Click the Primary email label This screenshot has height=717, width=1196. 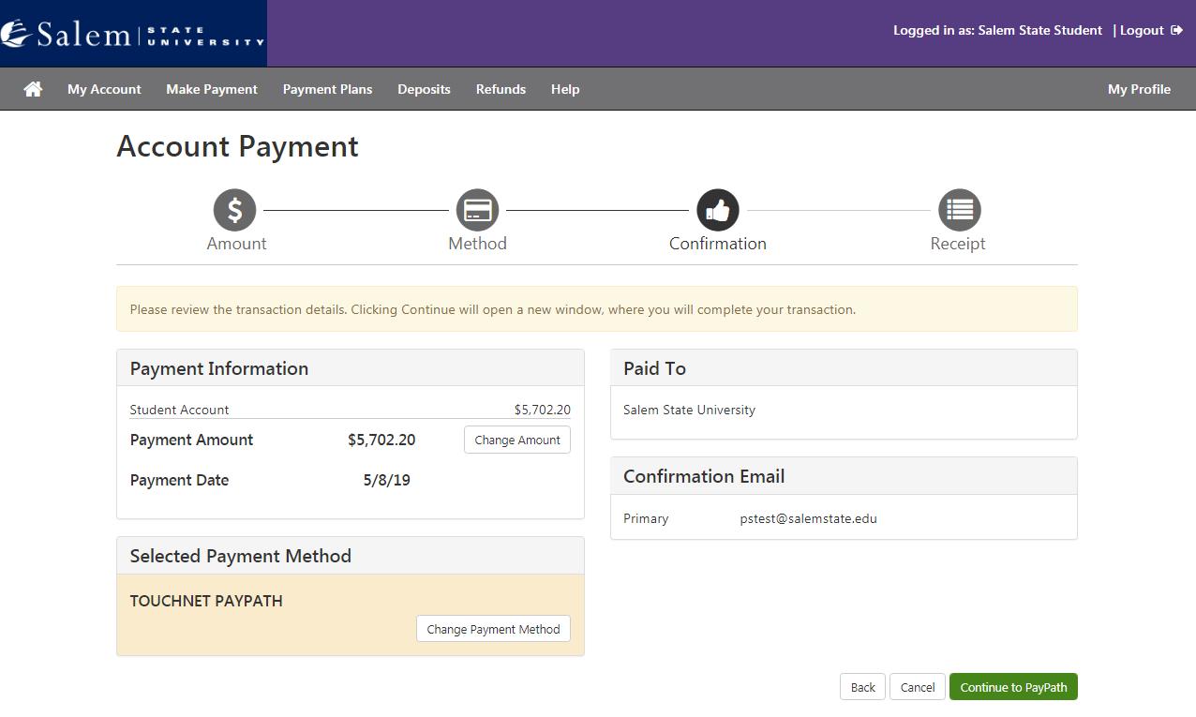tap(646, 518)
